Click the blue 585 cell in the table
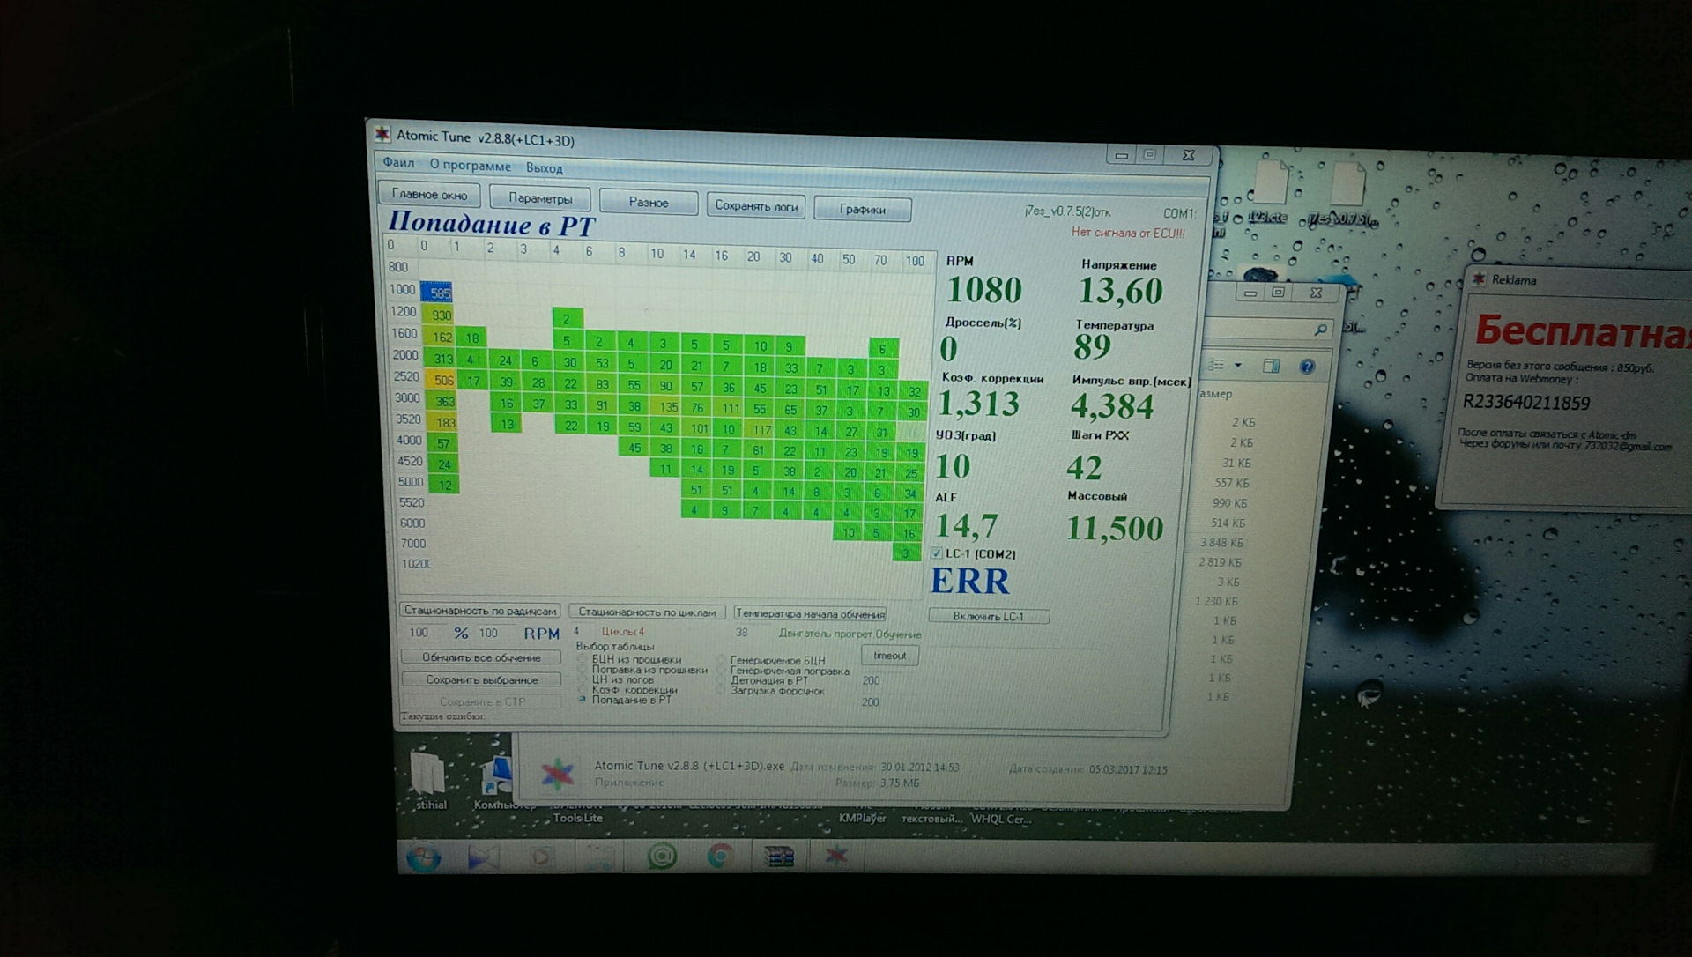 point(437,293)
